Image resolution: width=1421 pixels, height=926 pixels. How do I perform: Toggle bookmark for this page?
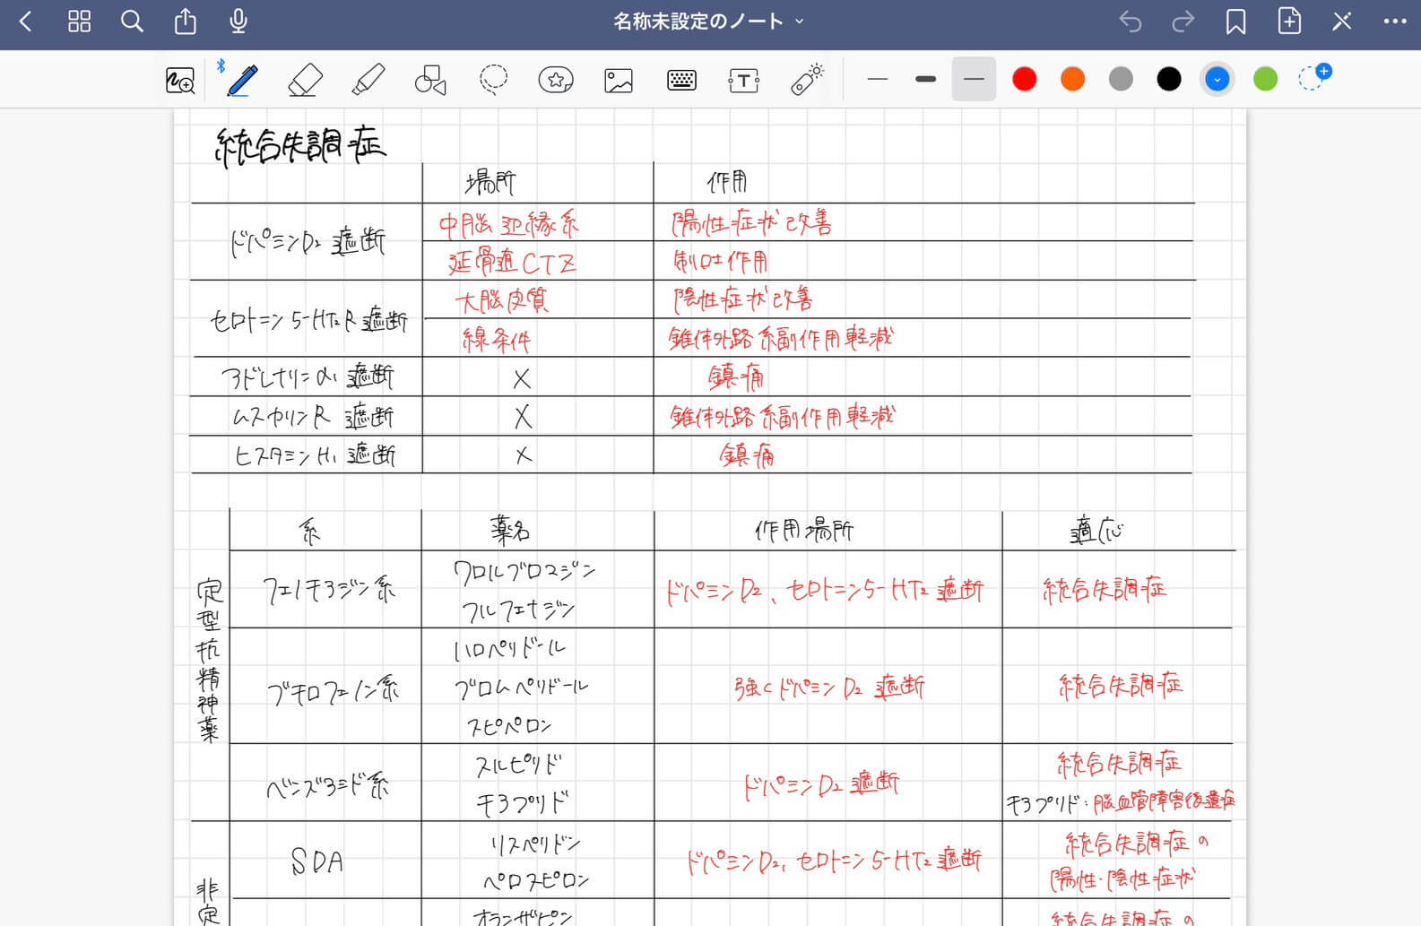(1236, 22)
